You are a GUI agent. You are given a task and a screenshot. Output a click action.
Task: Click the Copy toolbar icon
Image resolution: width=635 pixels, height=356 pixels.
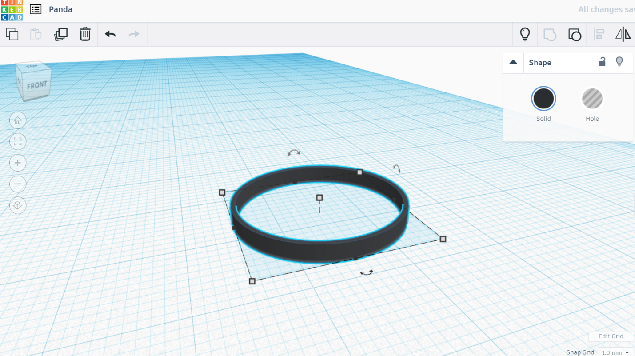12,34
